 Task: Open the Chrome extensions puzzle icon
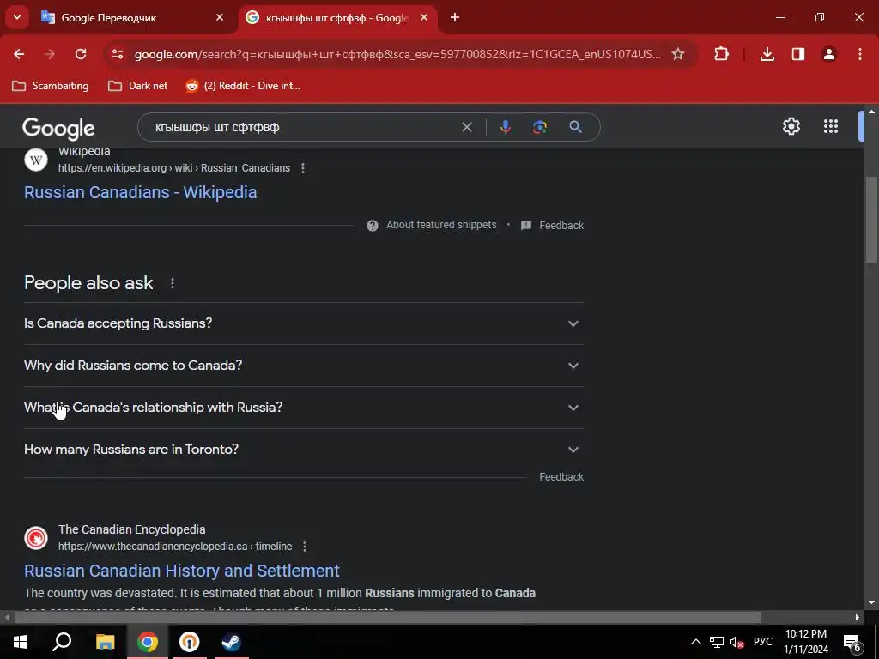(721, 54)
